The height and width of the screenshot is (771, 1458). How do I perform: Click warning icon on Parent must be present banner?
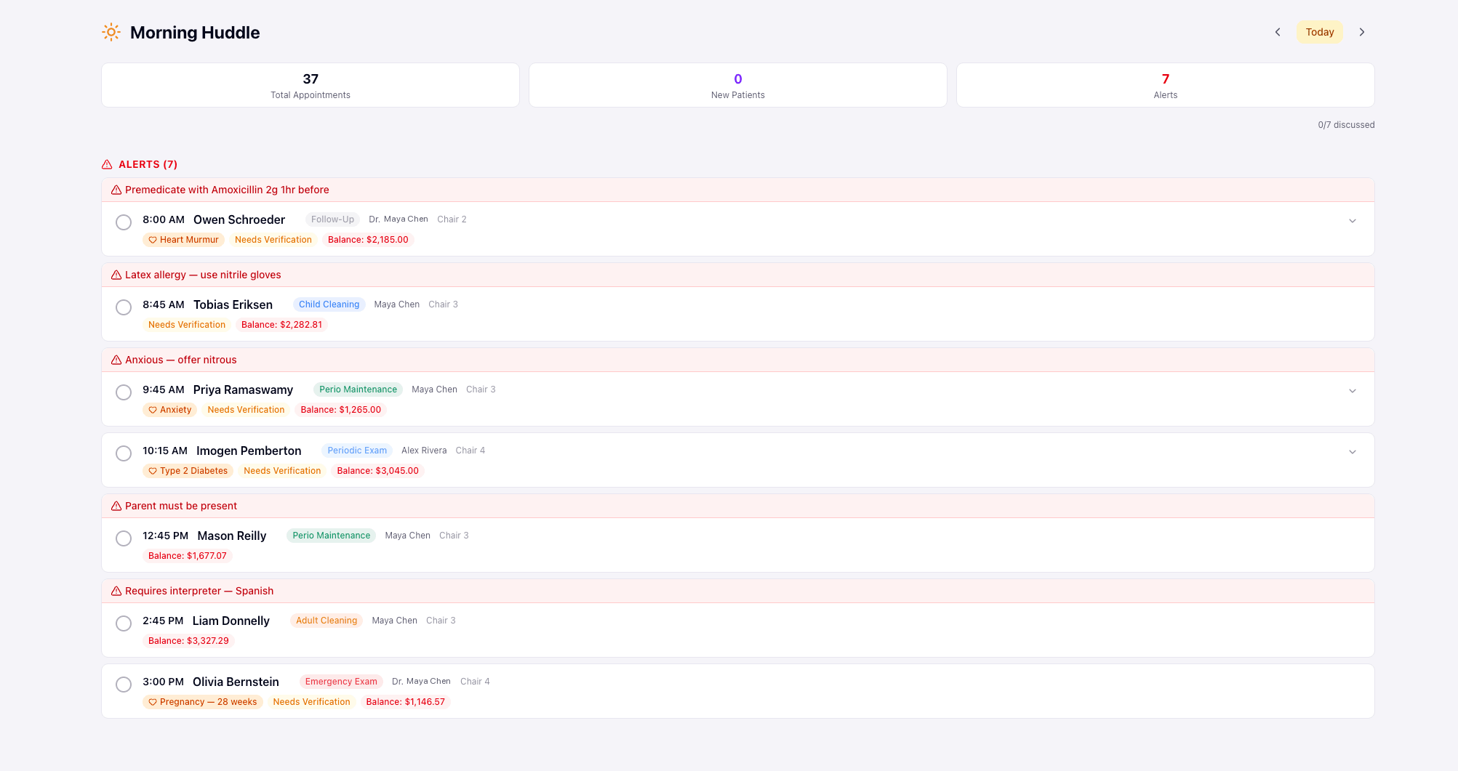click(116, 506)
